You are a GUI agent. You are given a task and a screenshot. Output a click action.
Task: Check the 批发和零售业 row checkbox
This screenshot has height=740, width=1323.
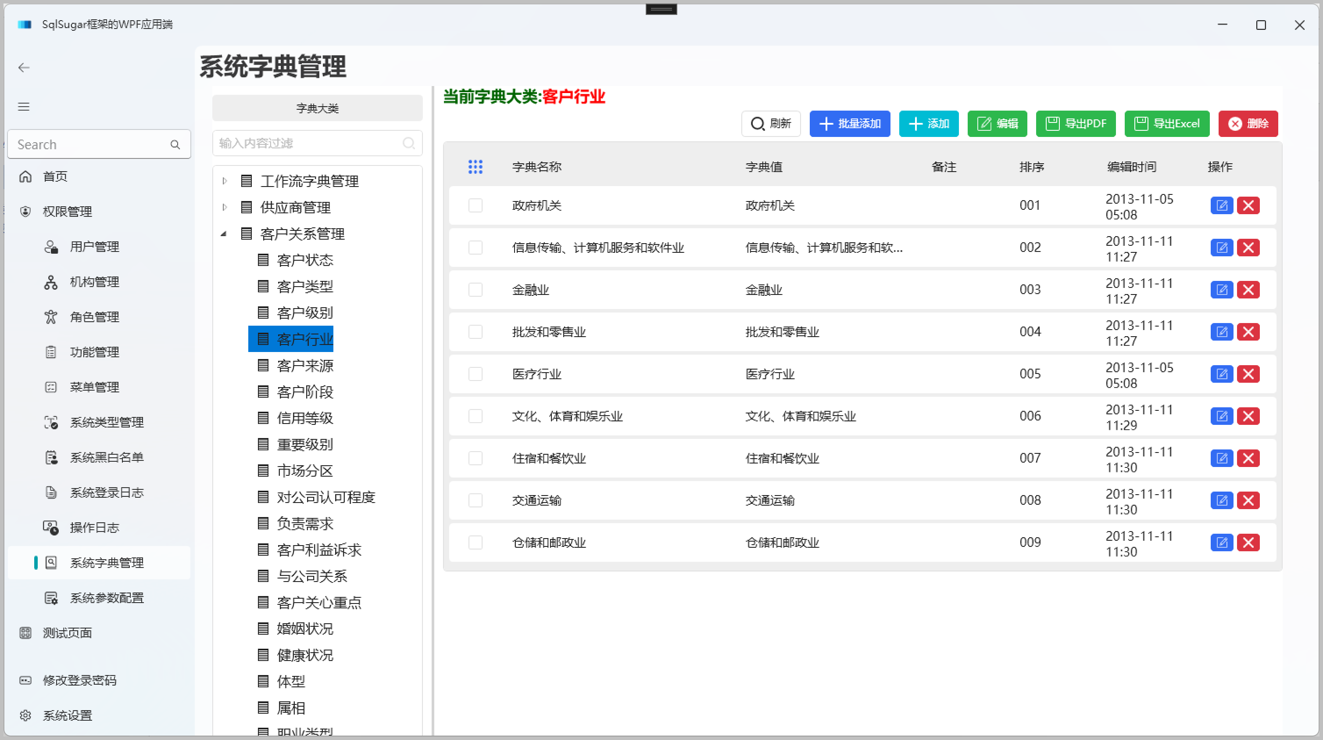475,332
